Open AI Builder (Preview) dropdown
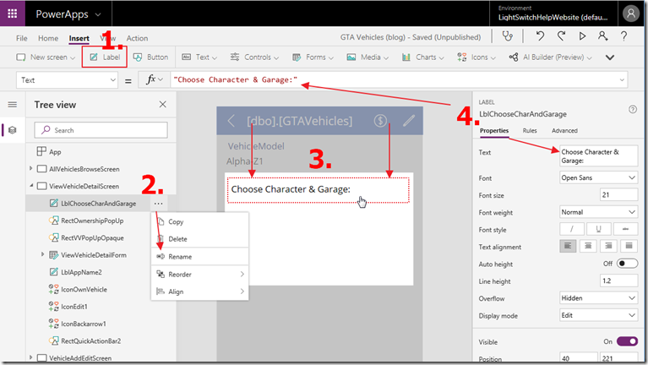The image size is (648, 365). click(551, 57)
